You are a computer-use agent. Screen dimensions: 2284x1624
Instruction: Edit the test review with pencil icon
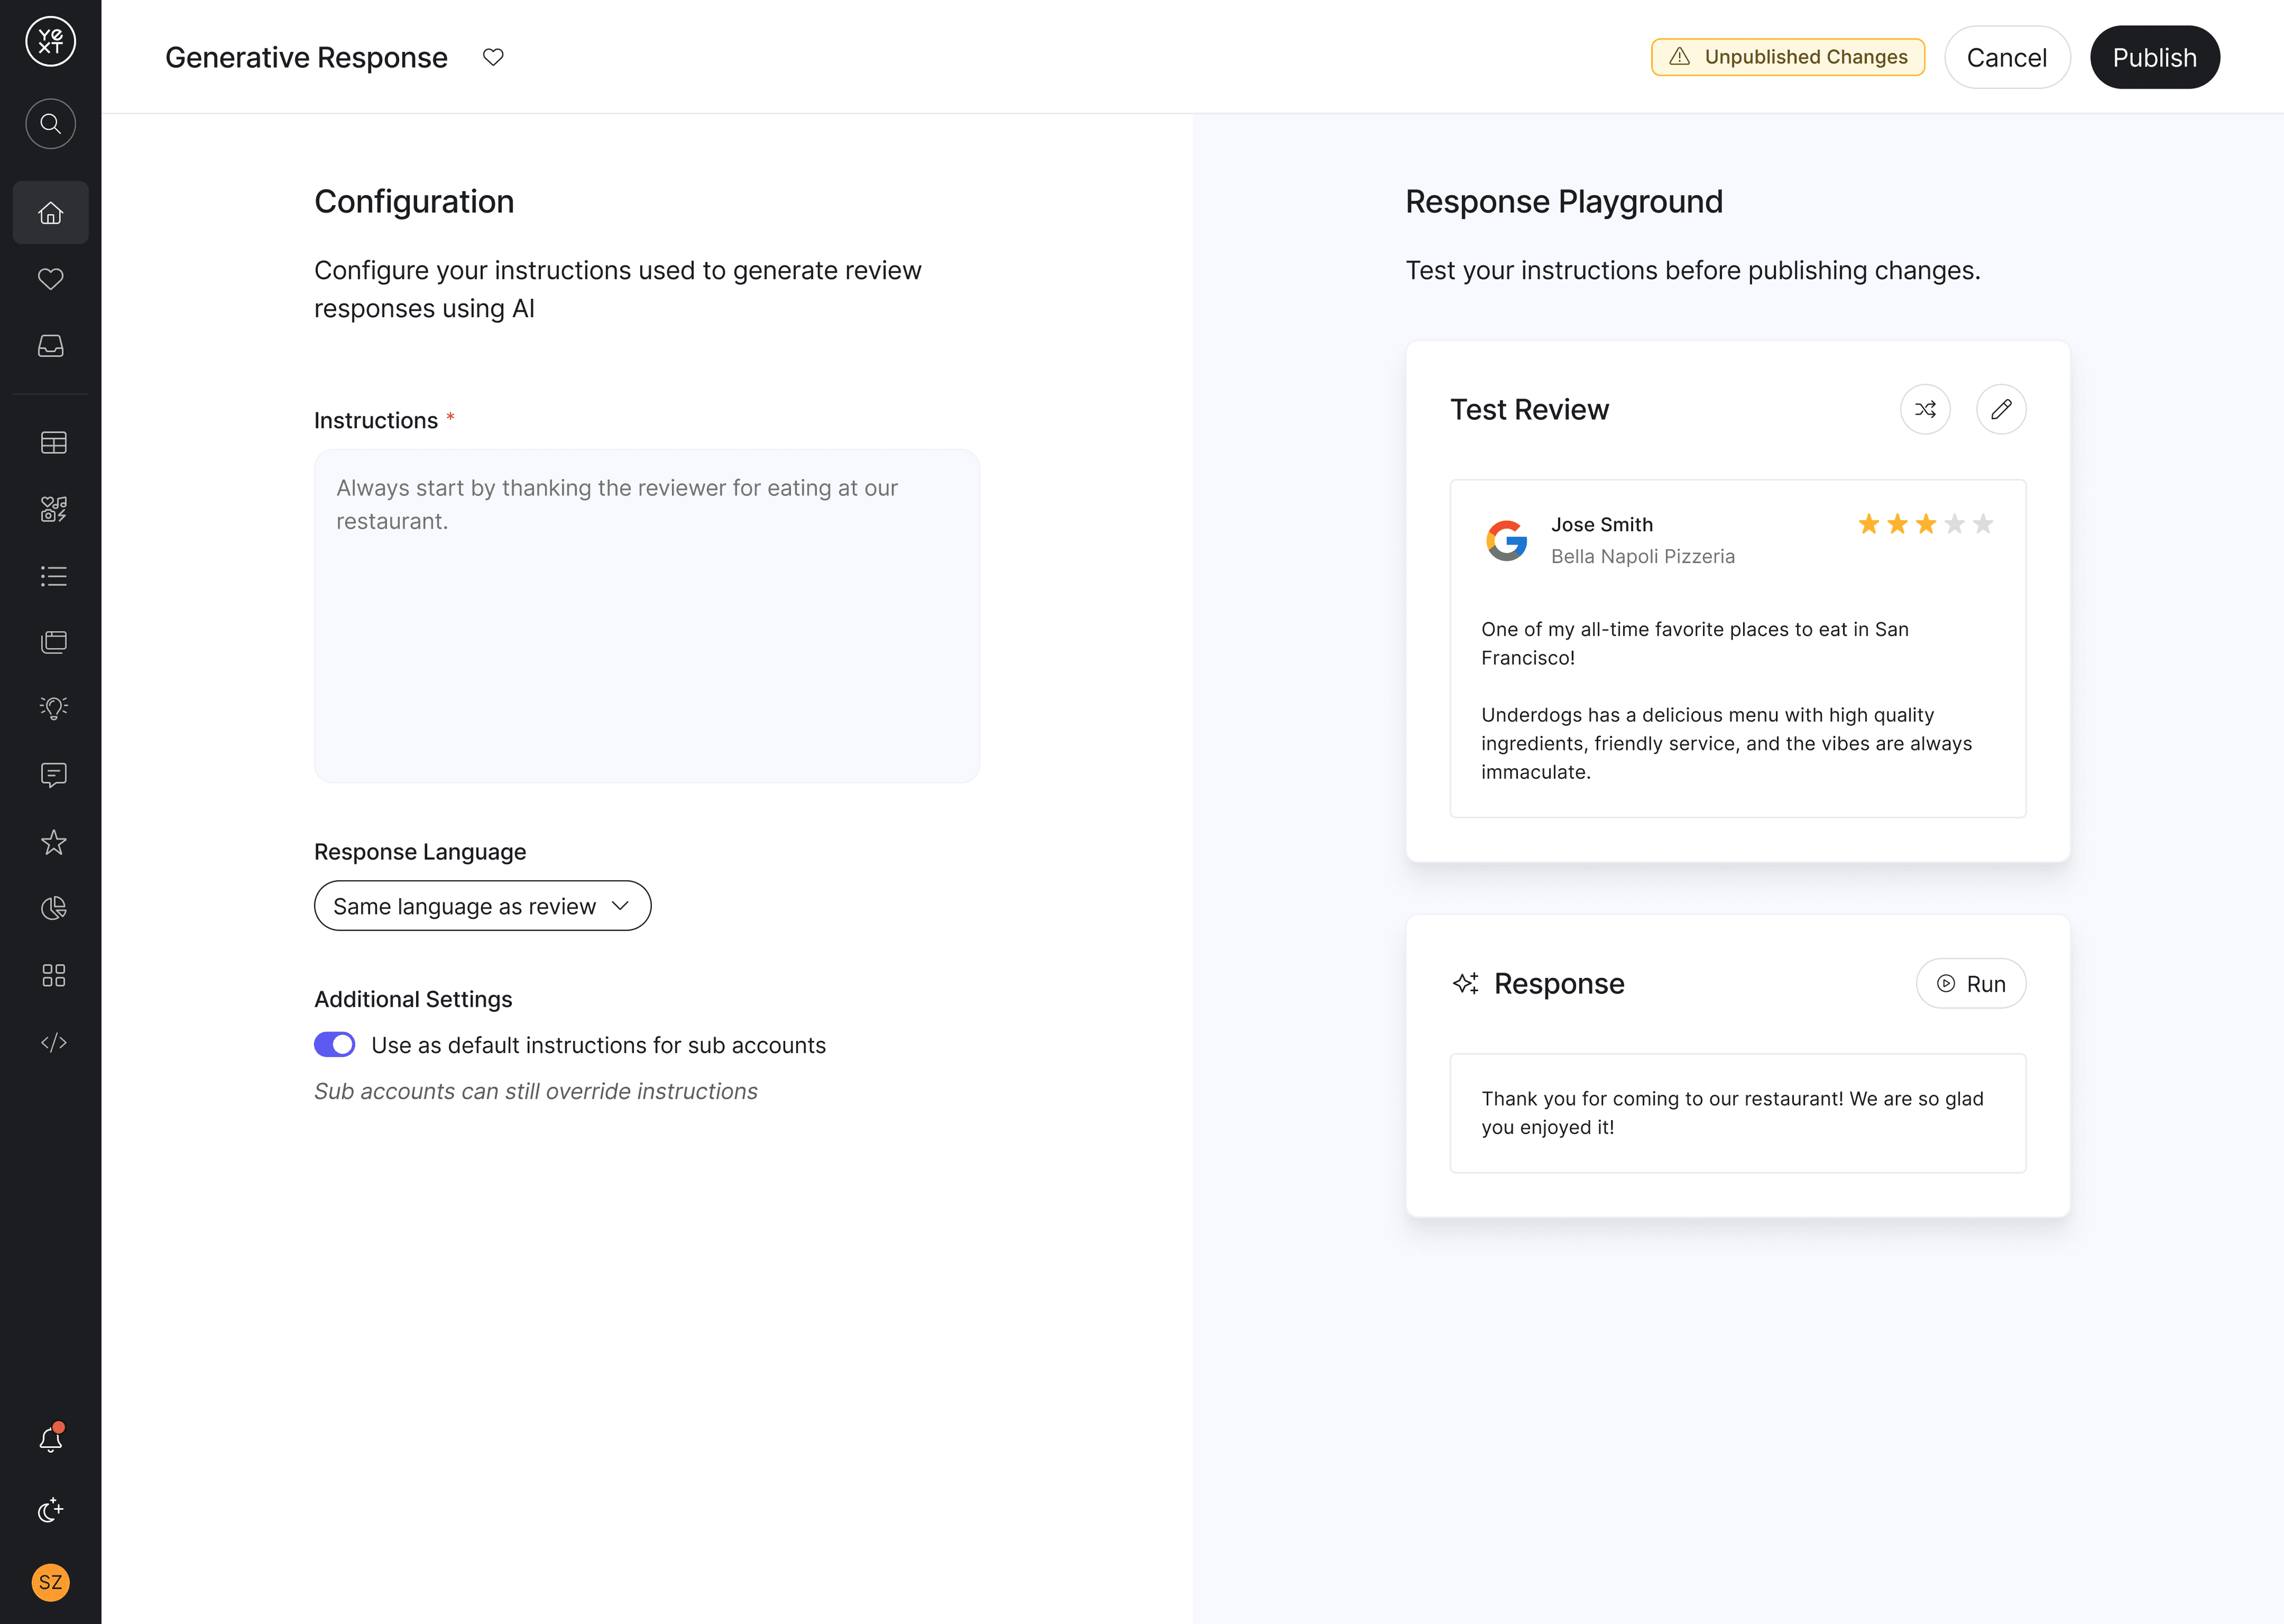pyautogui.click(x=2001, y=409)
